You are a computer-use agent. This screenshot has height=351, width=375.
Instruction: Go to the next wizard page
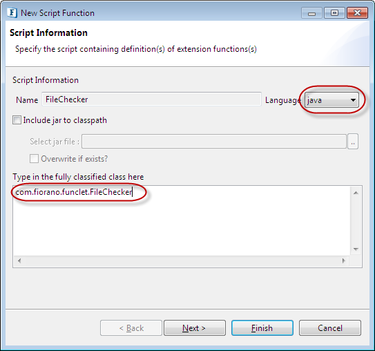pyautogui.click(x=195, y=328)
